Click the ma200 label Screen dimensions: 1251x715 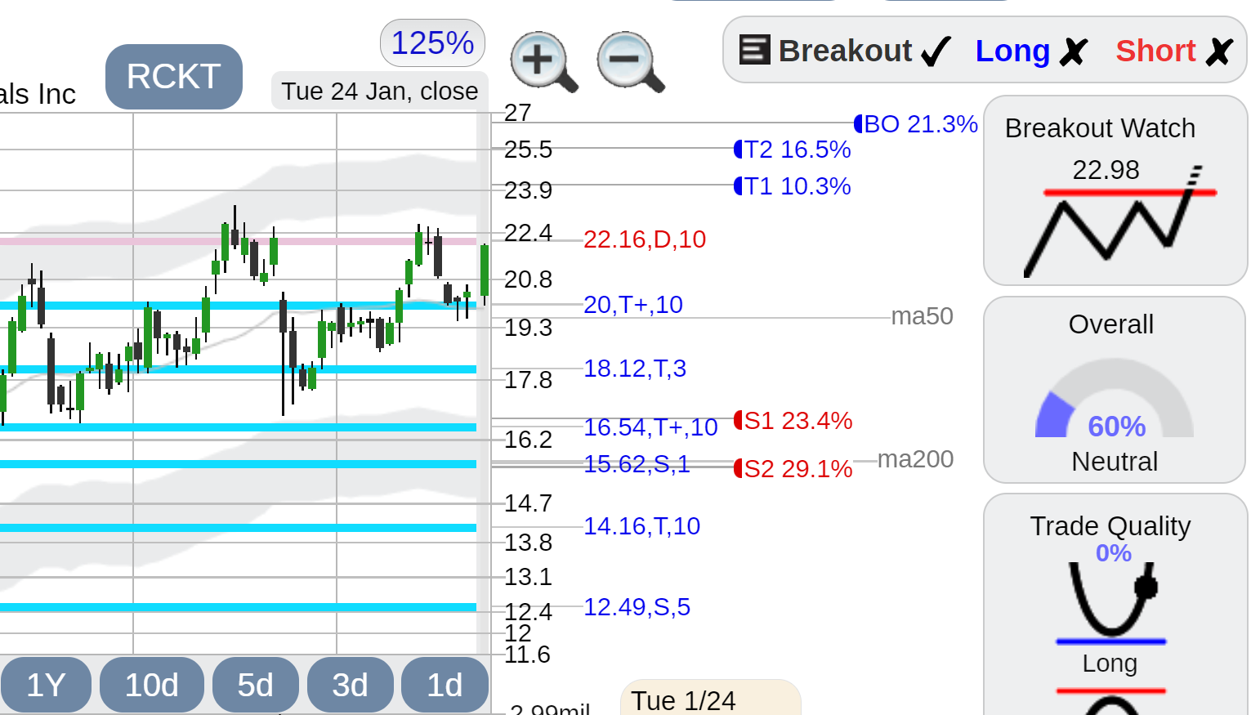click(x=915, y=459)
